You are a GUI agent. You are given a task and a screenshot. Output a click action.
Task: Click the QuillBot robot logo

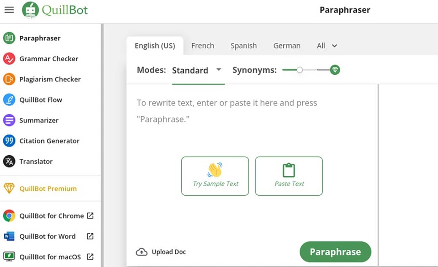[x=30, y=10]
